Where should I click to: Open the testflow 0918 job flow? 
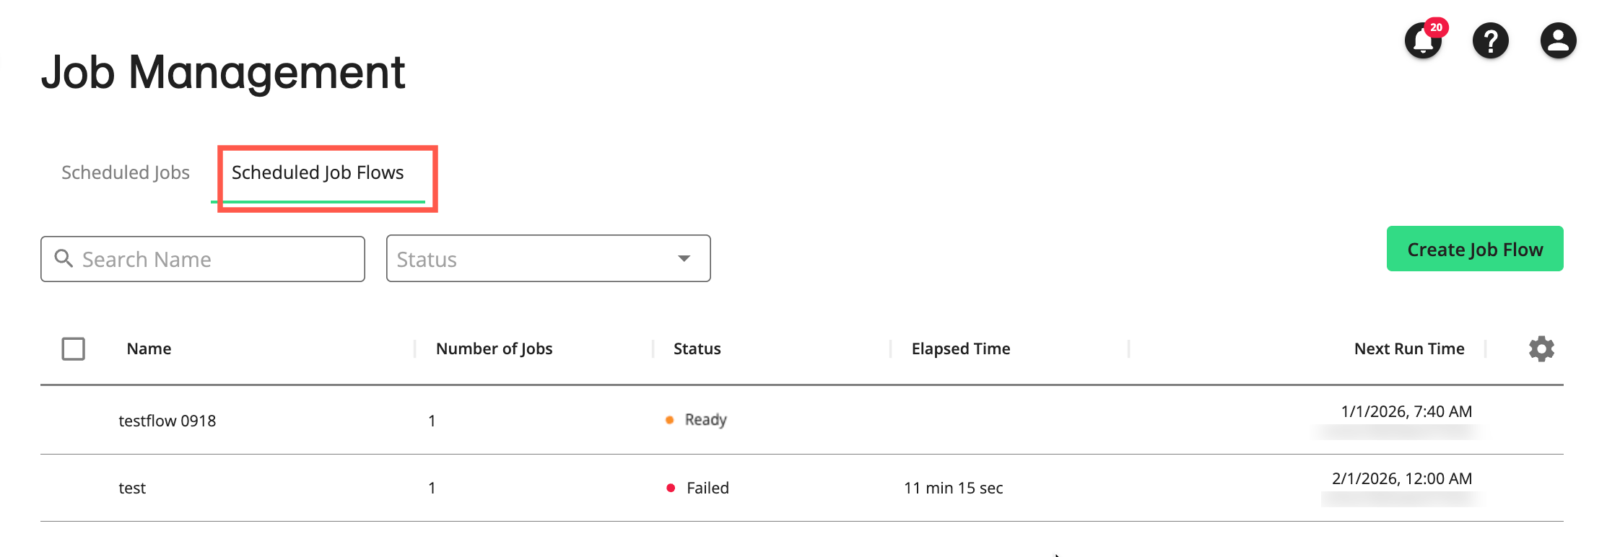click(167, 421)
